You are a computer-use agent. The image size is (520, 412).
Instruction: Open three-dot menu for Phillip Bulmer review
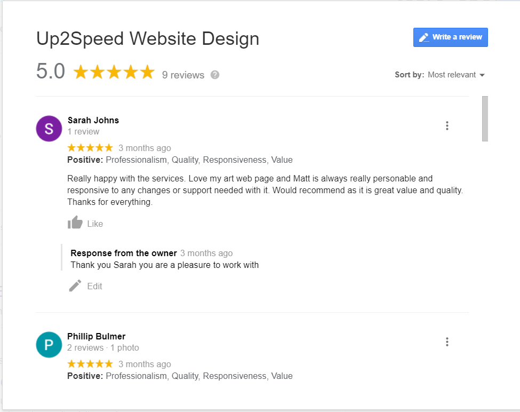pyautogui.click(x=447, y=342)
